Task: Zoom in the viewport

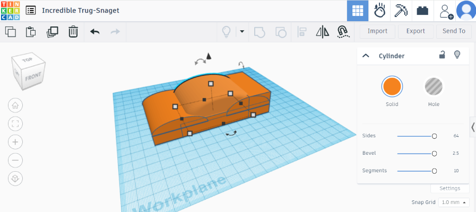Action: pos(15,142)
